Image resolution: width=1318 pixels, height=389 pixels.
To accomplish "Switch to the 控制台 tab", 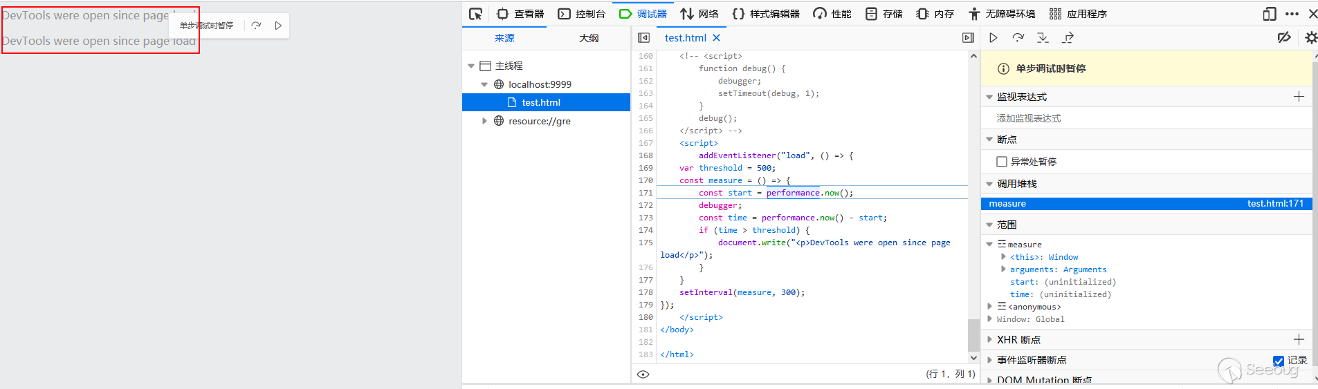I will tap(582, 14).
